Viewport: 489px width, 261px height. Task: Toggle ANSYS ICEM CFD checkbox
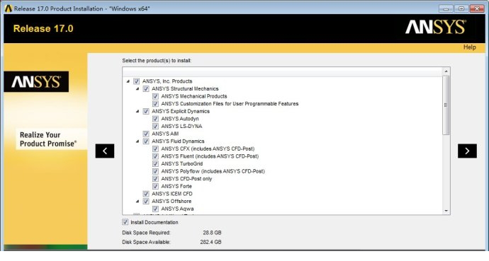click(x=146, y=194)
